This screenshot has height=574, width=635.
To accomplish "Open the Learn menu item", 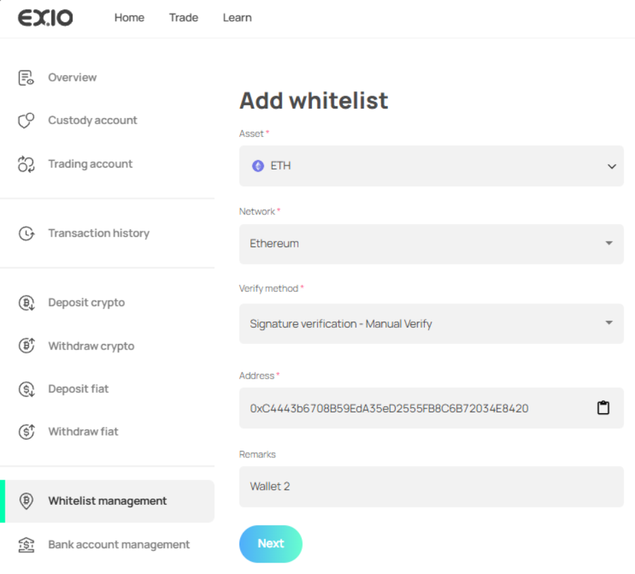I will [x=237, y=18].
